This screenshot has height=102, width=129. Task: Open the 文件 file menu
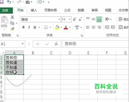click(x=6, y=10)
